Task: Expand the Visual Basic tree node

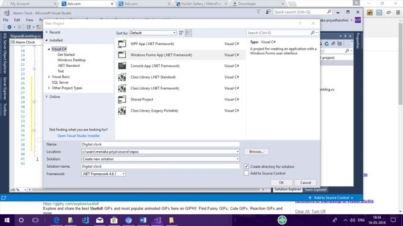Action: pos(49,77)
